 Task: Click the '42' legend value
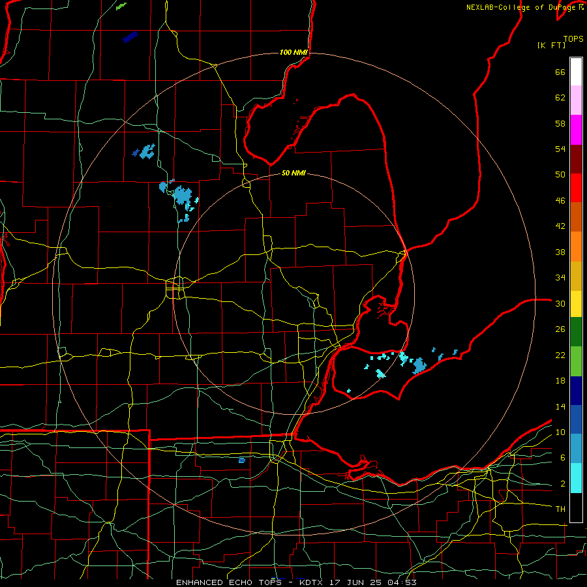click(x=560, y=226)
